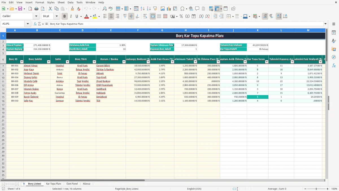Sort ascending A to Z

coord(143,9)
